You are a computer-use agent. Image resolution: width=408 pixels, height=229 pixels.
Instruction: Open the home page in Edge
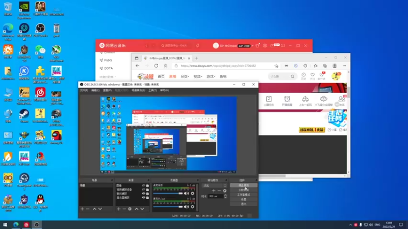tap(165, 66)
